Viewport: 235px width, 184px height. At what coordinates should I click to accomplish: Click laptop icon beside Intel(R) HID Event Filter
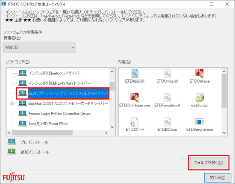[23, 124]
